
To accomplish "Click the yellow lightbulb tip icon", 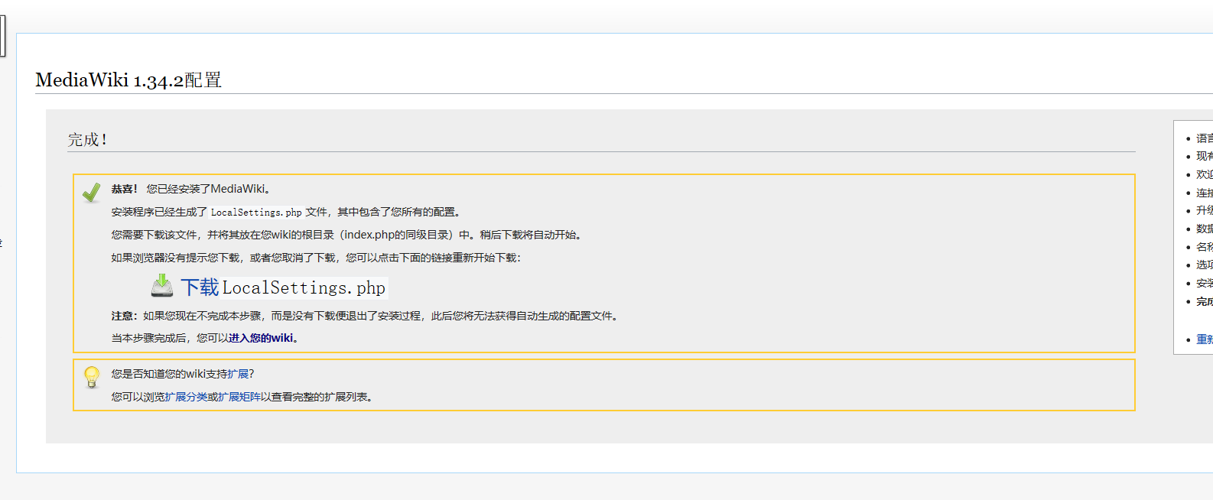I will tap(92, 377).
